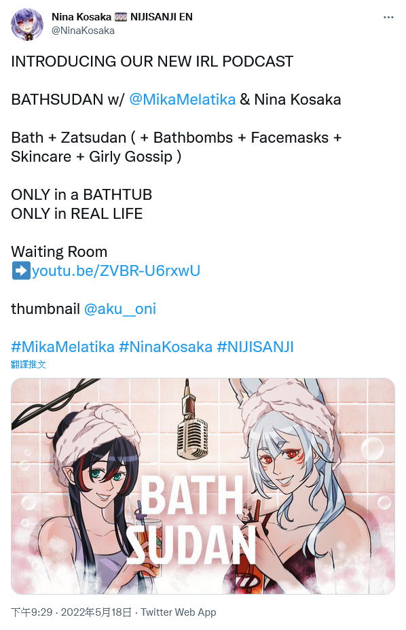Image resolution: width=406 pixels, height=630 pixels.
Task: Open the @aku__oni artist mention
Action: [x=120, y=309]
